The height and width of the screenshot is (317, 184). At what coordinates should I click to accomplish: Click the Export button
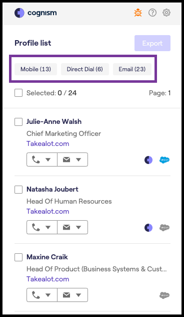(x=152, y=43)
